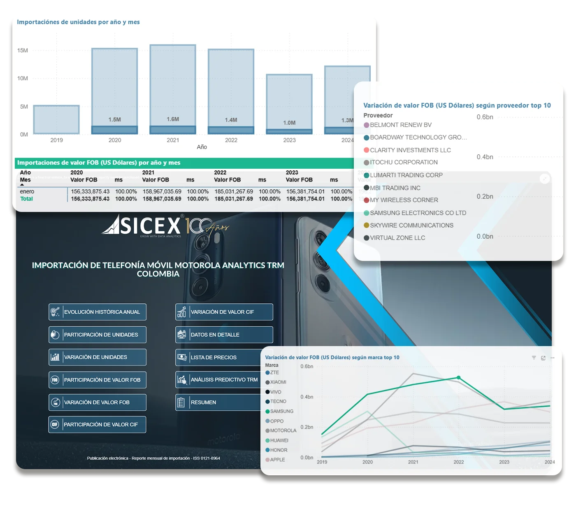Select ITOCHU CORPORATION in the provider legend
This screenshot has height=507, width=576.
401,163
